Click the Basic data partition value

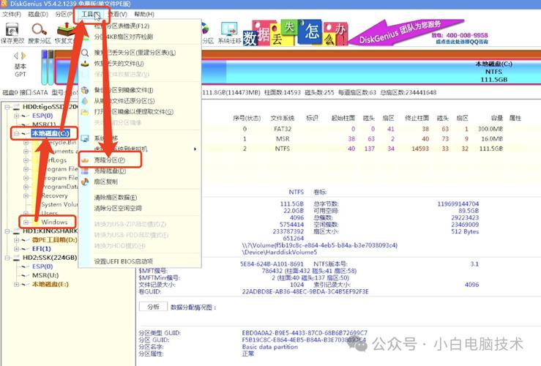pyautogui.click(x=270, y=347)
